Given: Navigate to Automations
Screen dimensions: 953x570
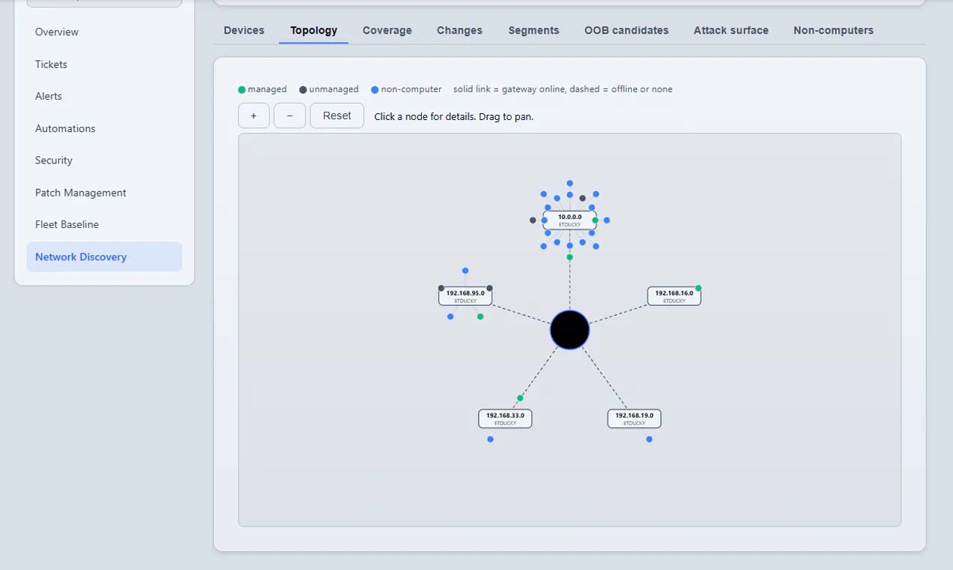Looking at the screenshot, I should (x=104, y=128).
